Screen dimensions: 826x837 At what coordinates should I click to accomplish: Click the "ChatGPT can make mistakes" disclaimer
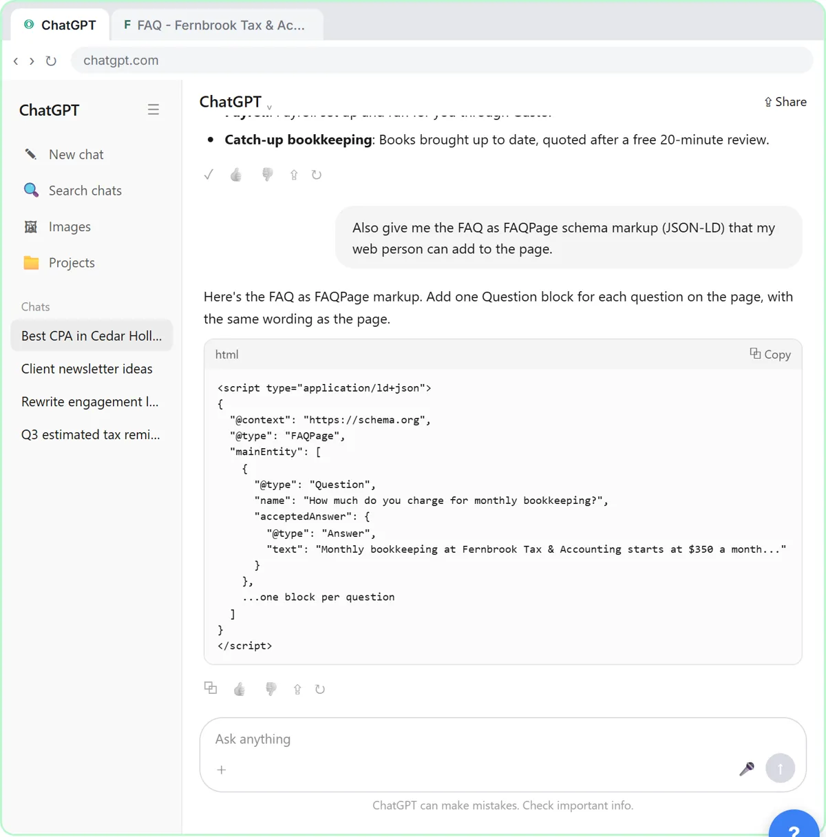point(502,805)
